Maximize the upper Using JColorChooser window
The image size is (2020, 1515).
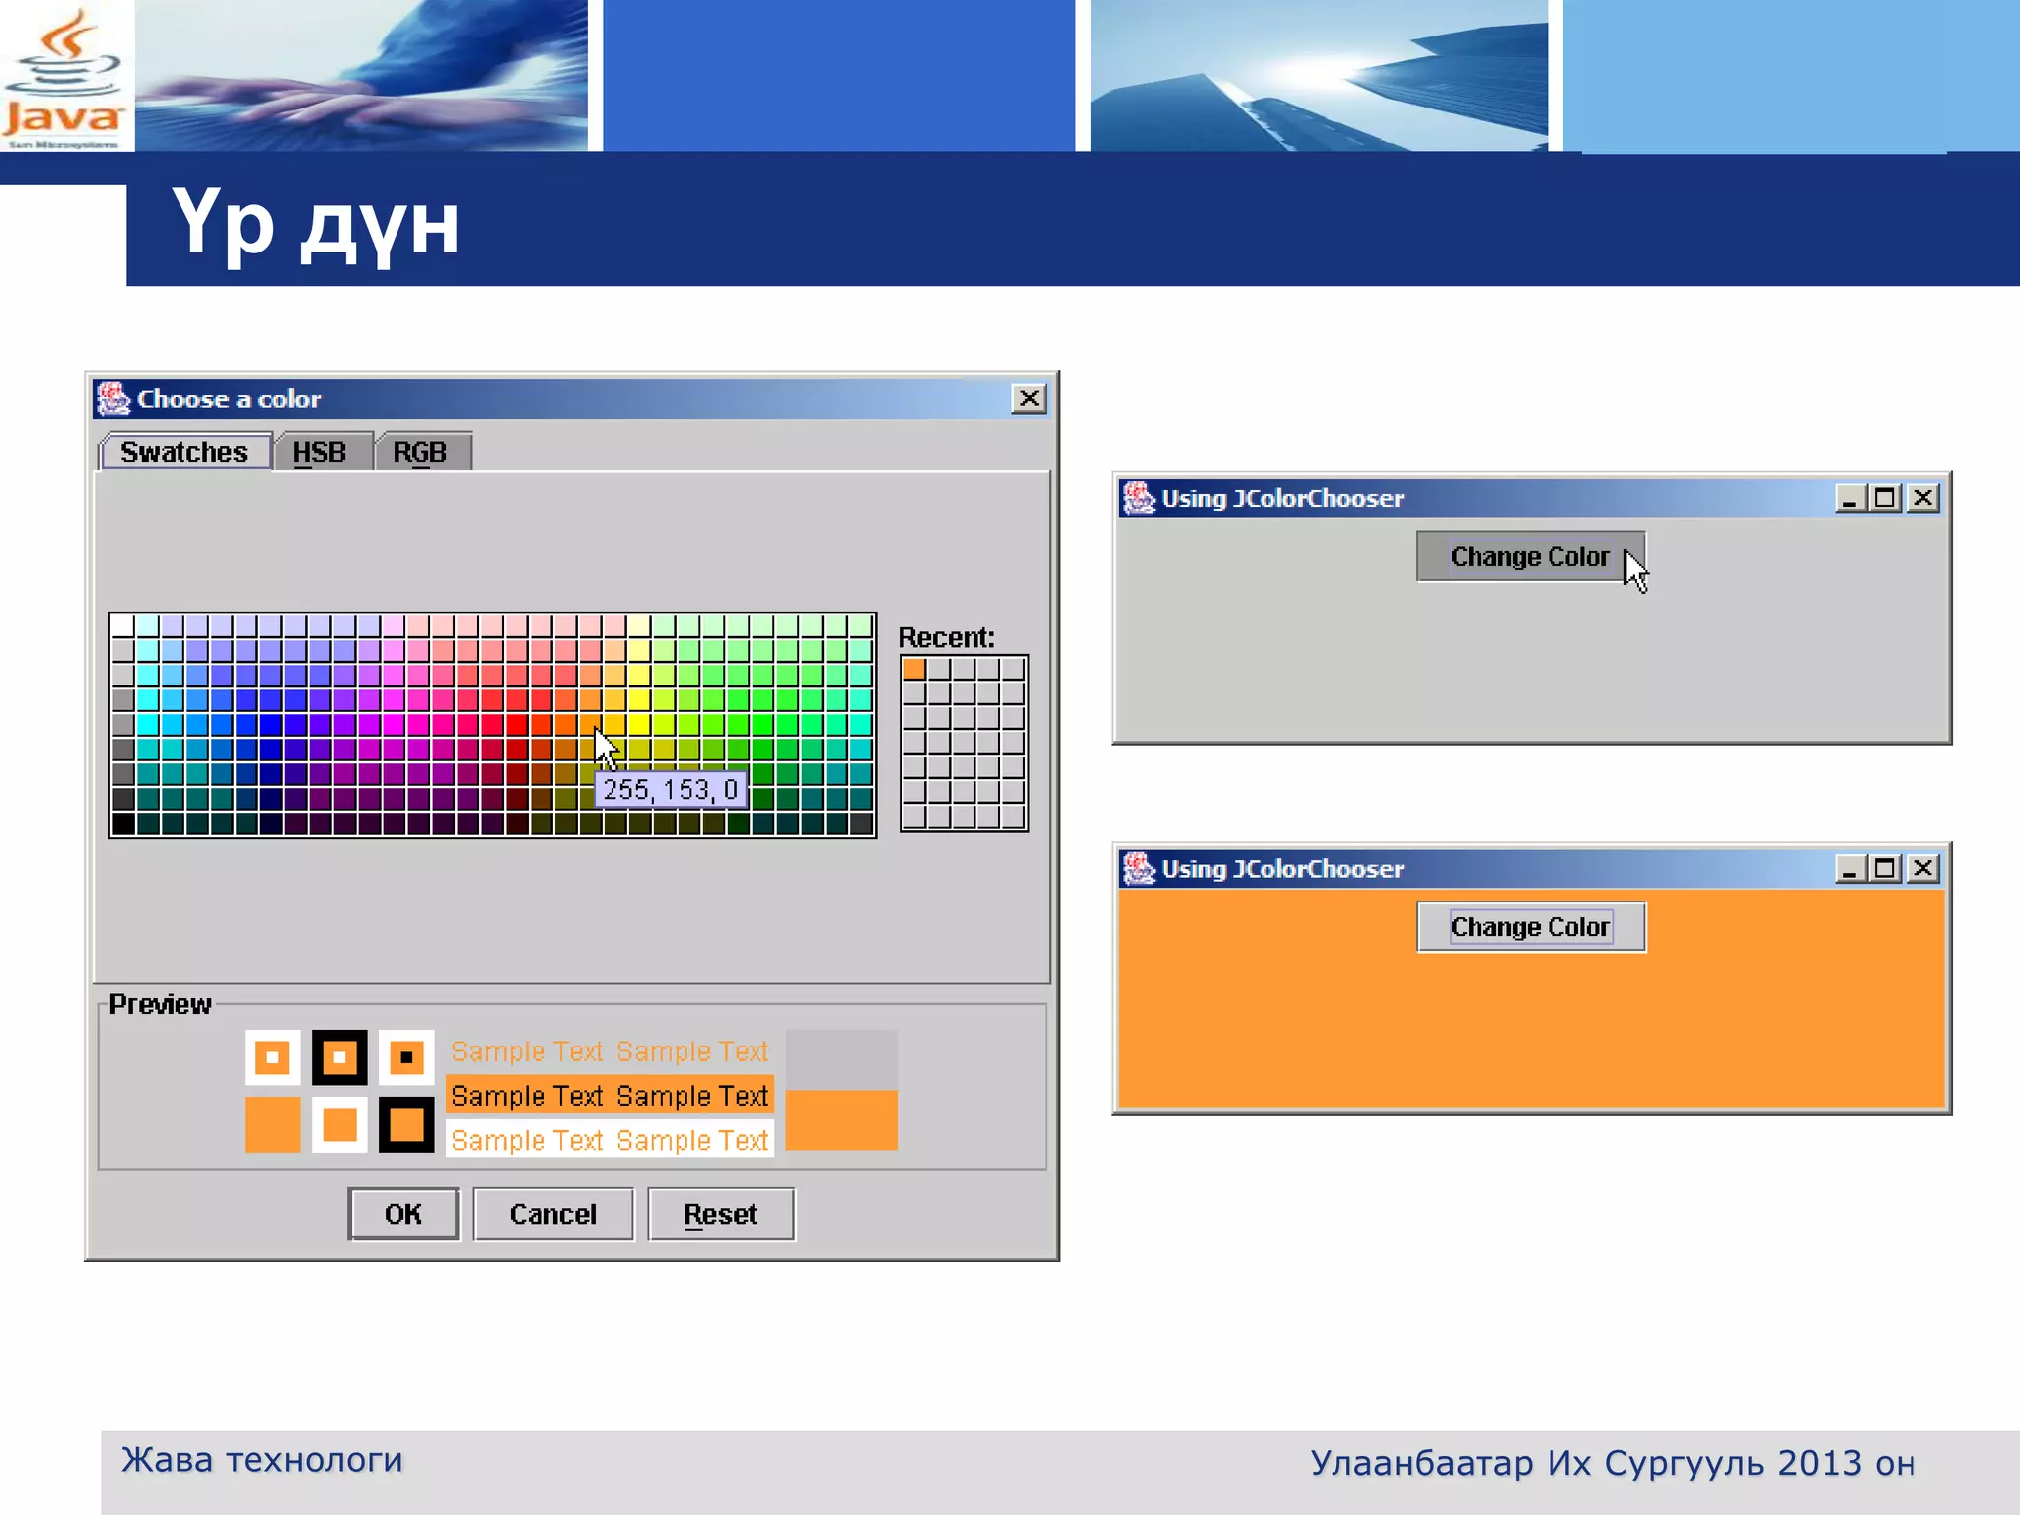click(1885, 498)
